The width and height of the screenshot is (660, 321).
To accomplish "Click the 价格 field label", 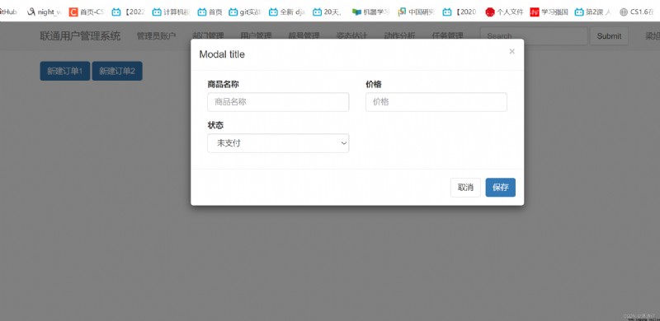I will [374, 85].
